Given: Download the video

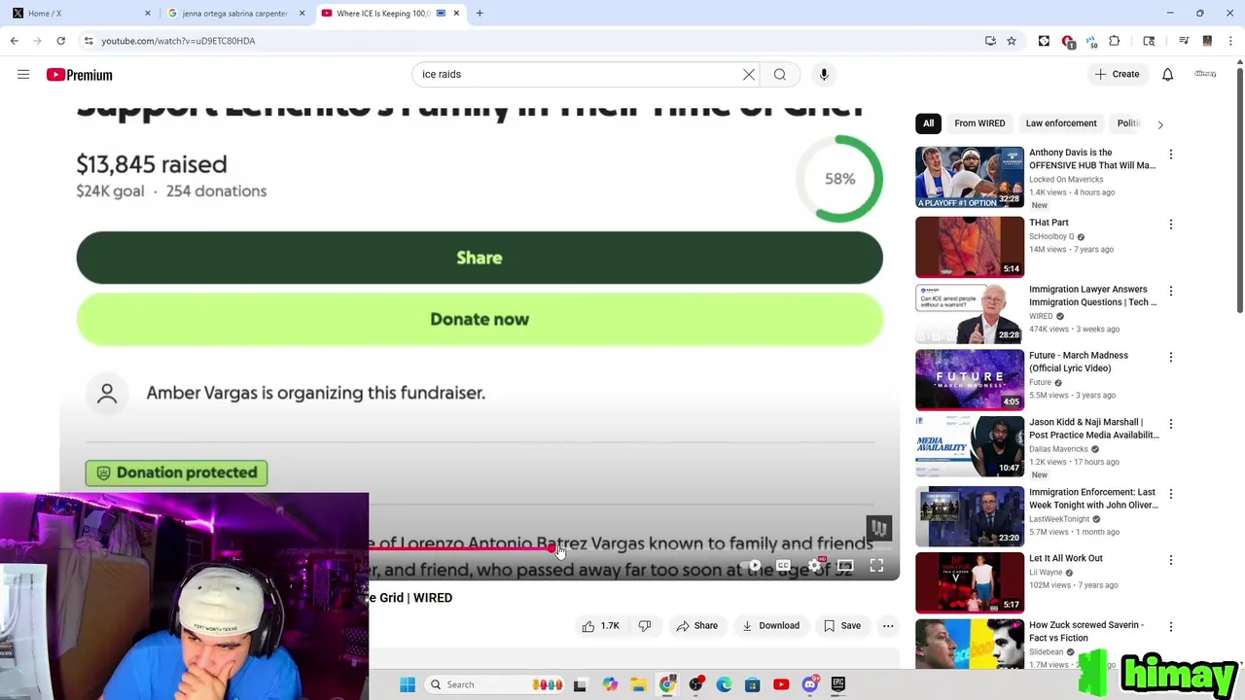Looking at the screenshot, I should pyautogui.click(x=770, y=626).
